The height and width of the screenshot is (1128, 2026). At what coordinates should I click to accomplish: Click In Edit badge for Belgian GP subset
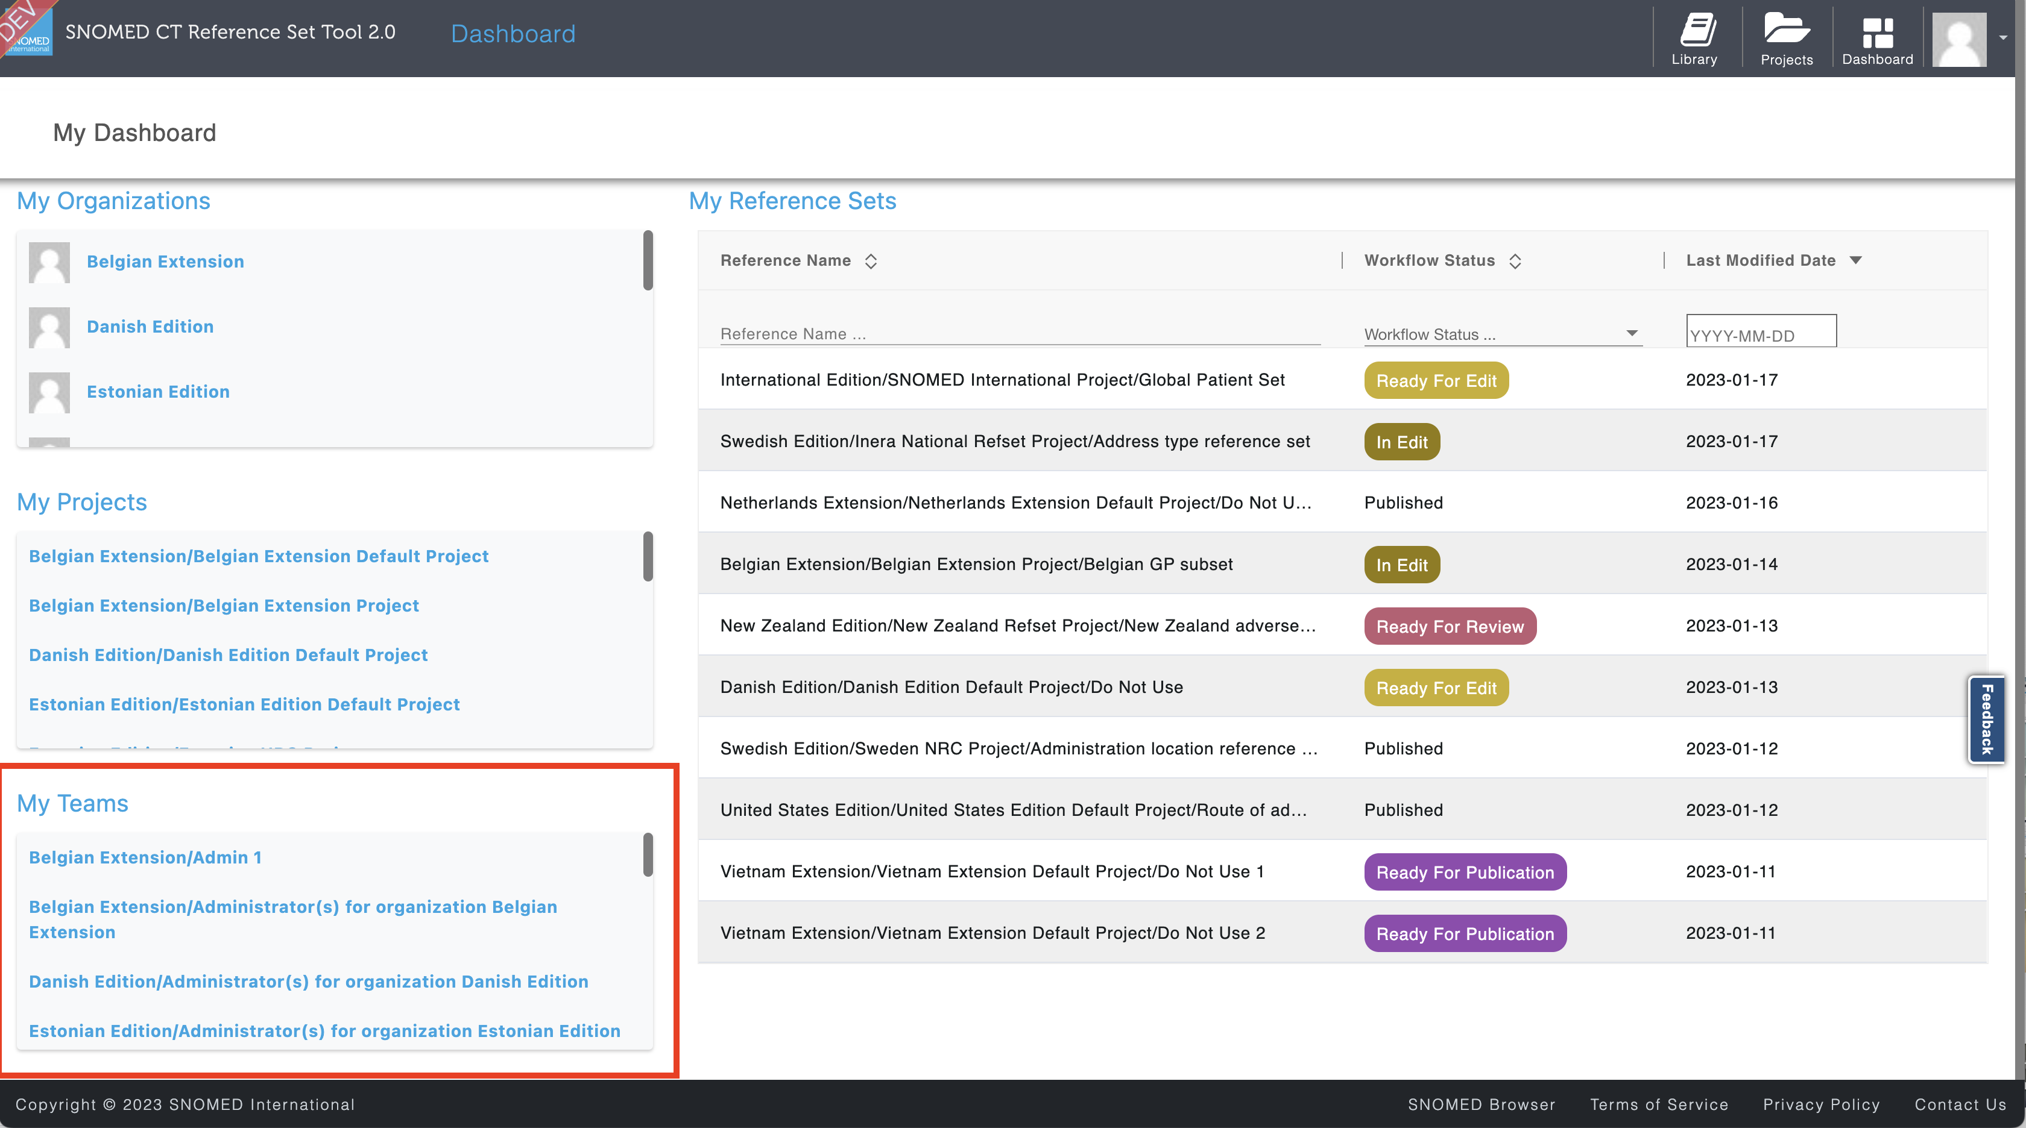click(x=1401, y=565)
